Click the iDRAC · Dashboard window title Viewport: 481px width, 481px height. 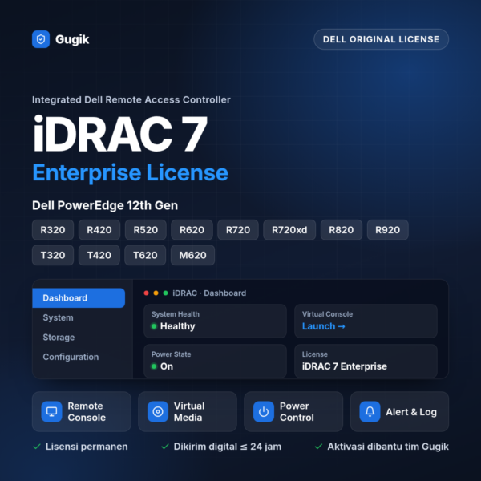coord(209,293)
